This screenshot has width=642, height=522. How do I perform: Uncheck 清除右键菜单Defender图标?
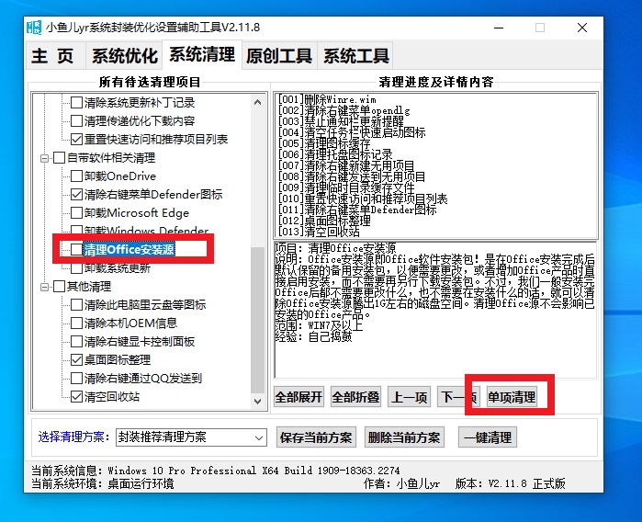pyautogui.click(x=76, y=195)
